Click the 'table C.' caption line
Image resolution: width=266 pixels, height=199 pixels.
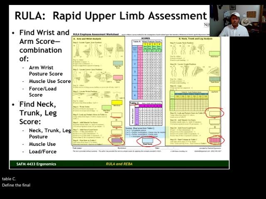tap(9, 179)
